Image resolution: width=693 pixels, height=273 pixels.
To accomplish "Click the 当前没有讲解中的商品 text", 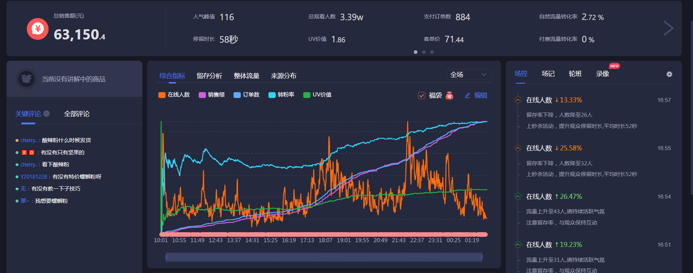I will click(74, 79).
